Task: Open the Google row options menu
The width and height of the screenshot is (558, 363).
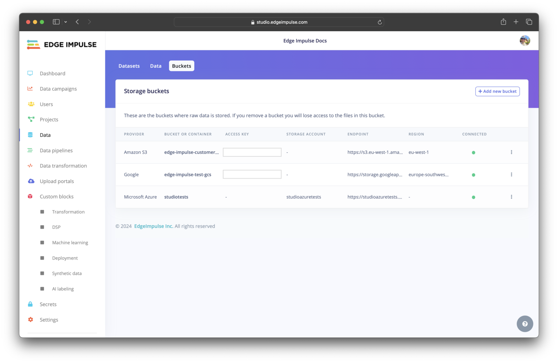Action: click(511, 175)
